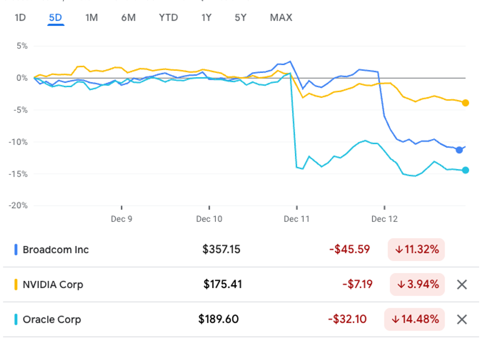Click the Broadcom Inc stock label
Screen dimensions: 481x341
57,250
